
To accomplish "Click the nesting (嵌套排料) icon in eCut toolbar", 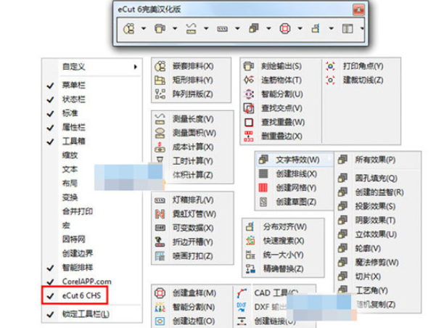I will pyautogui.click(x=128, y=28).
